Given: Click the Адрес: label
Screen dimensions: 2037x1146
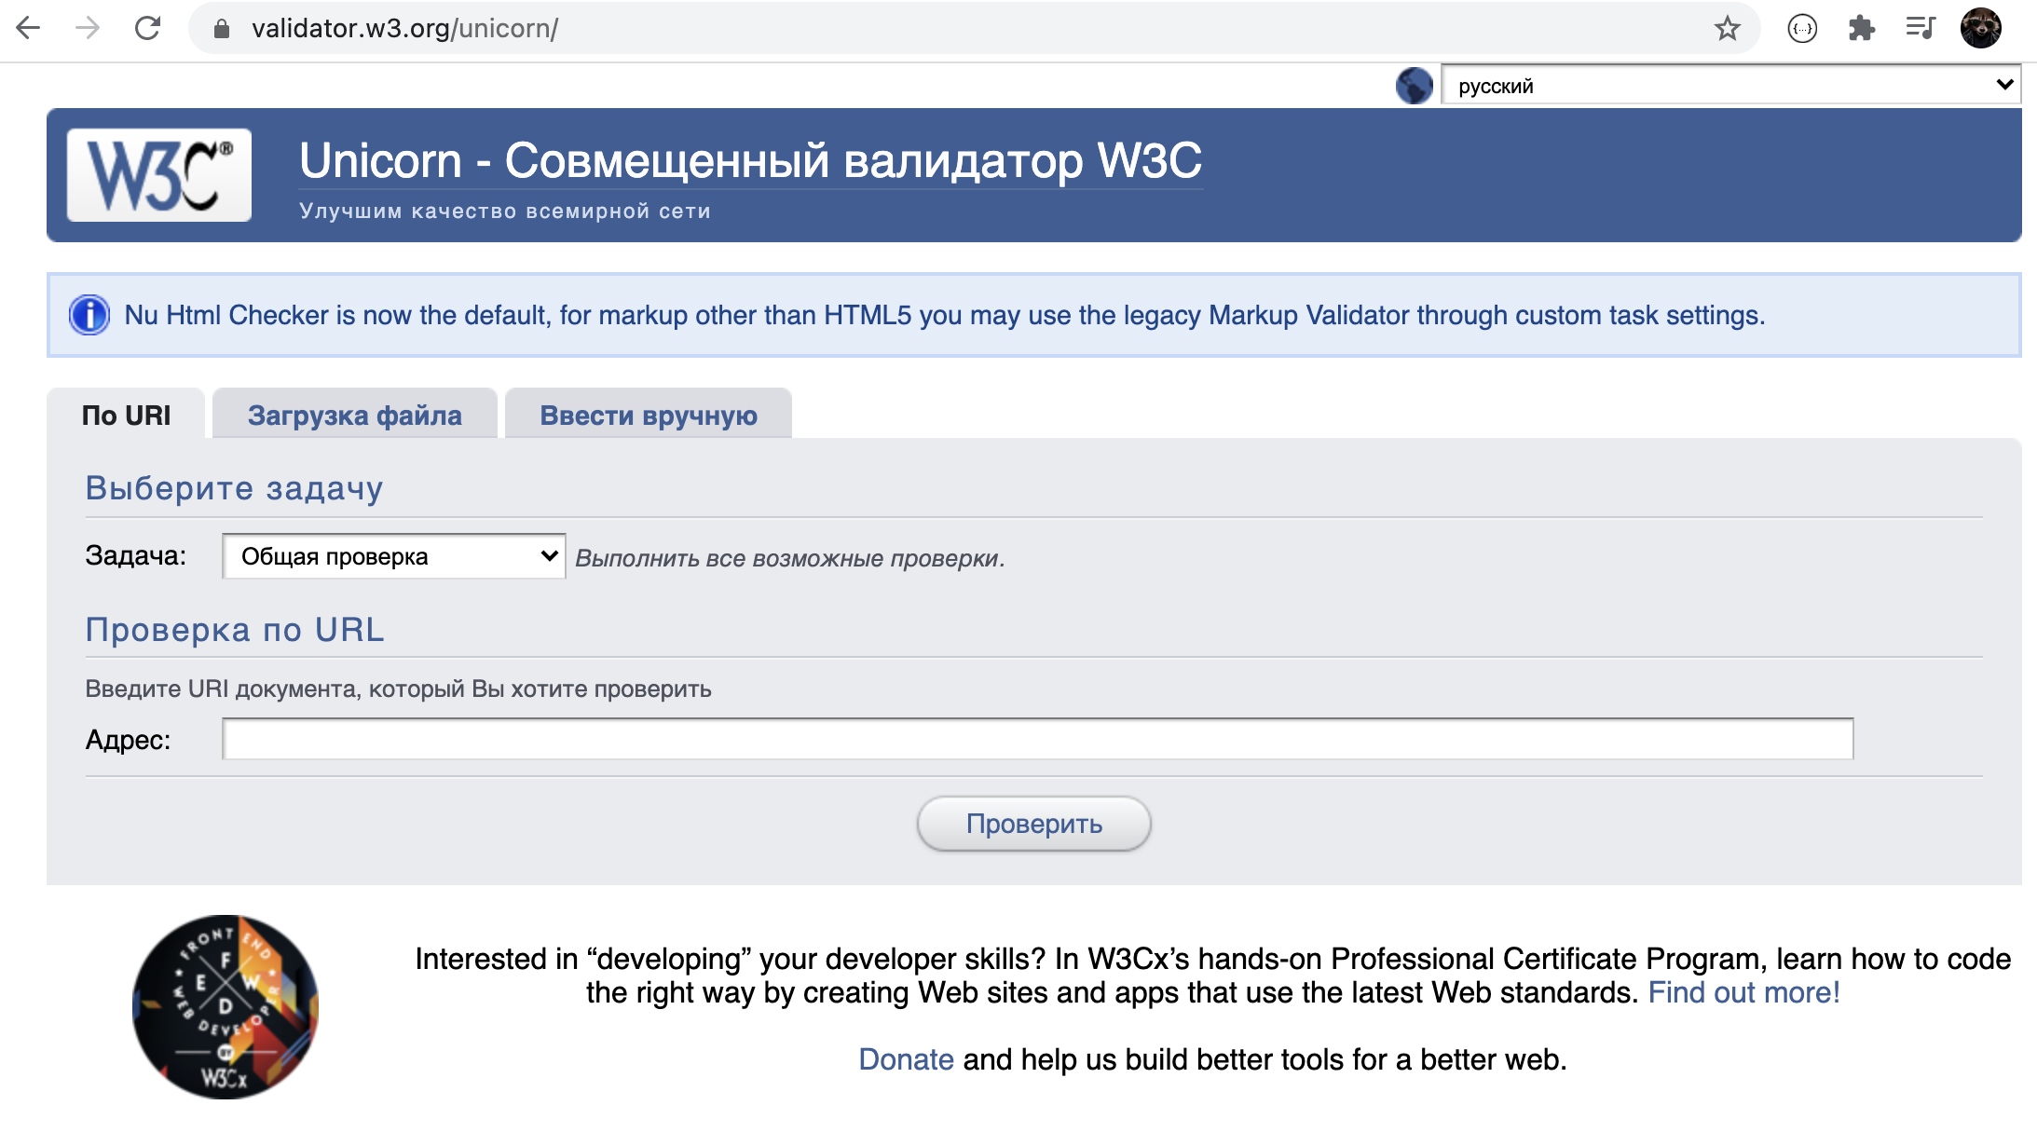Looking at the screenshot, I should click(129, 740).
